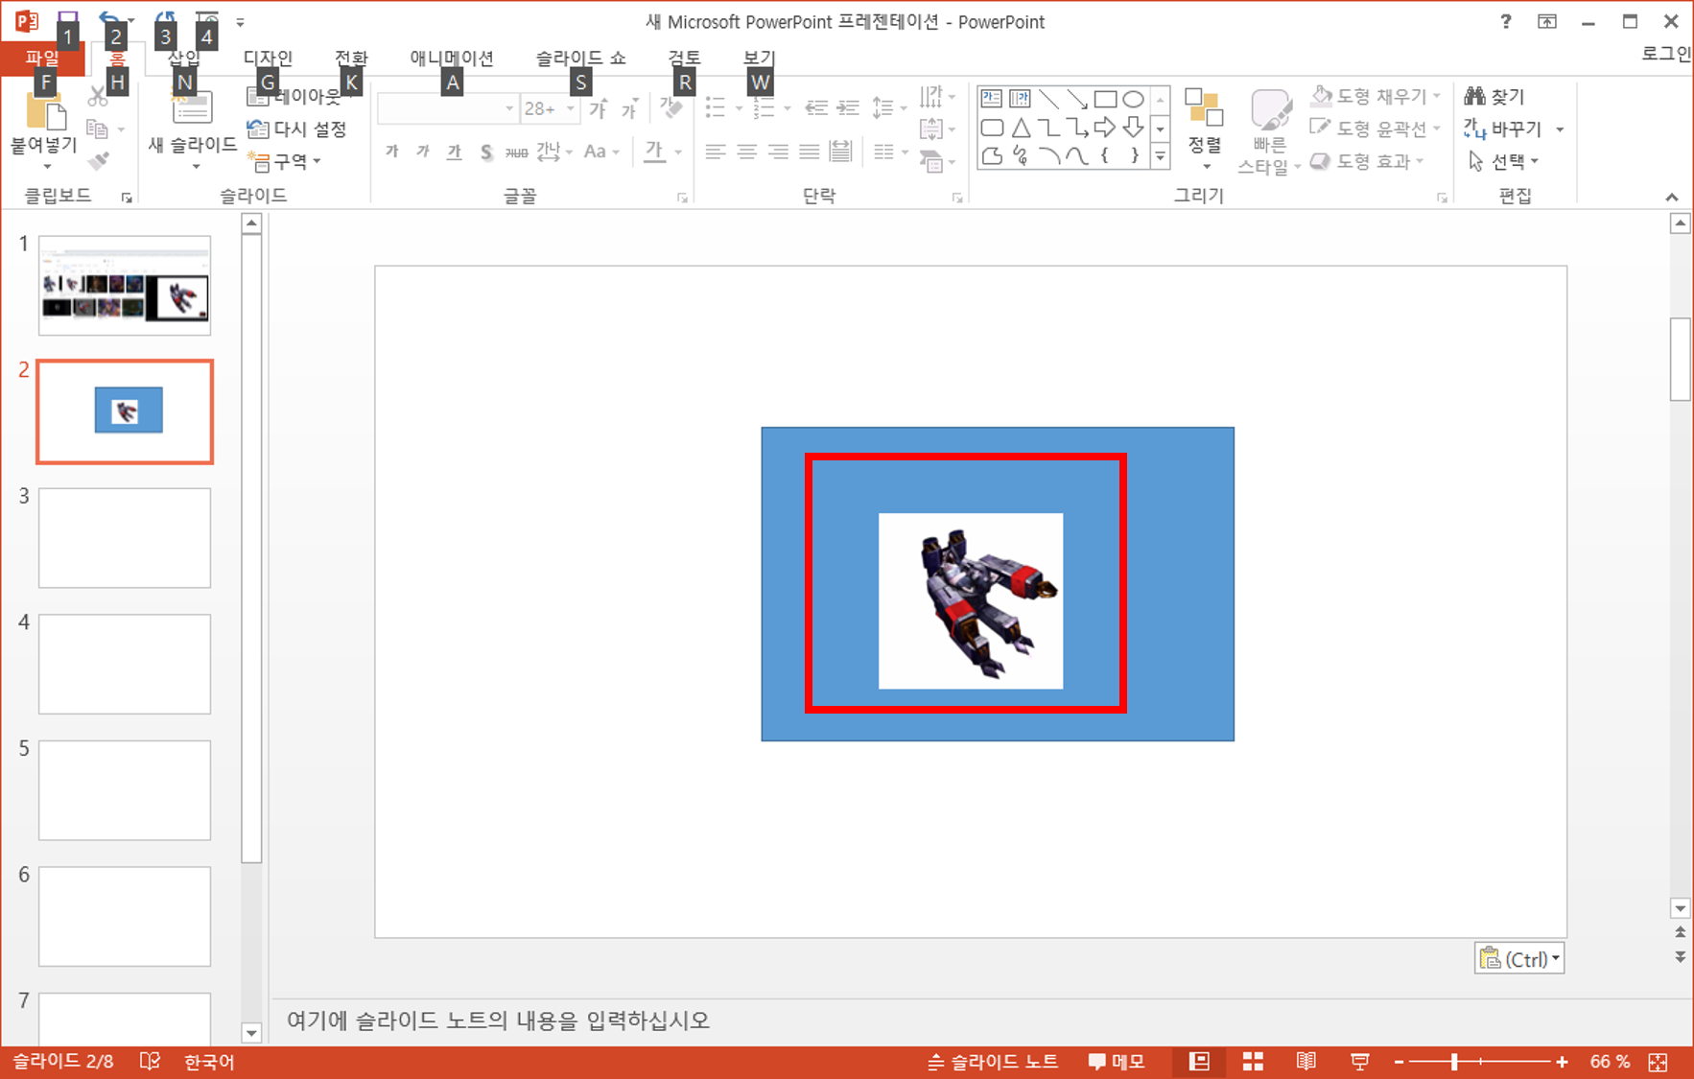Click the language 한국어 indicator
Screen dimensions: 1694x1079
click(209, 1062)
